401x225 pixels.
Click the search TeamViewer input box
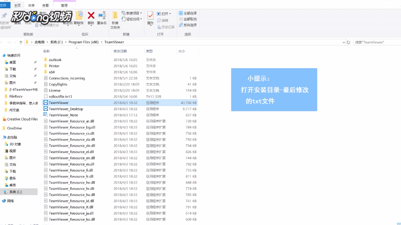pyautogui.click(x=377, y=42)
